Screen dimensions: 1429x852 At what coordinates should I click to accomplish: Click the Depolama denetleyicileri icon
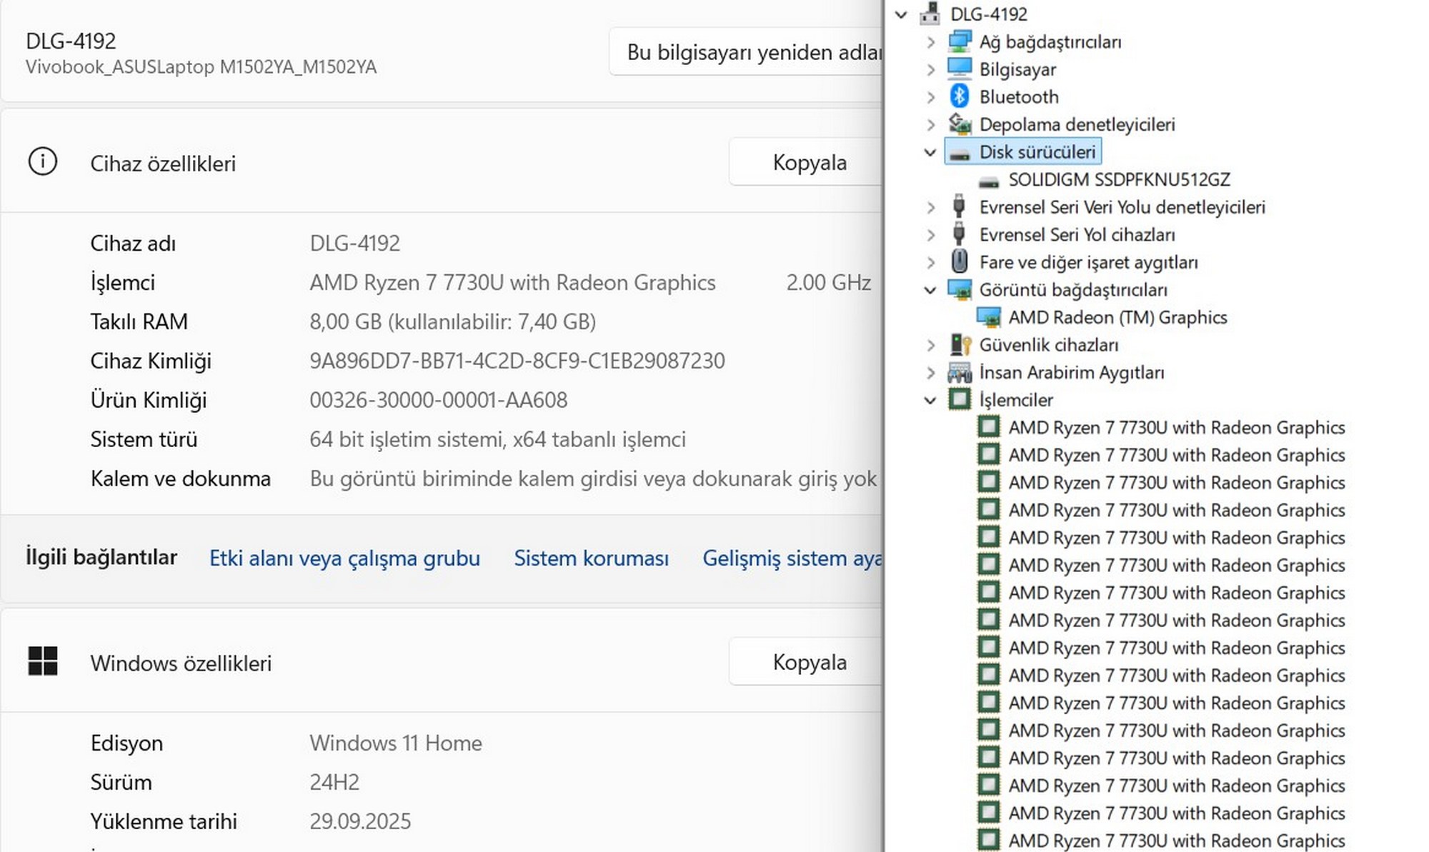(x=959, y=124)
